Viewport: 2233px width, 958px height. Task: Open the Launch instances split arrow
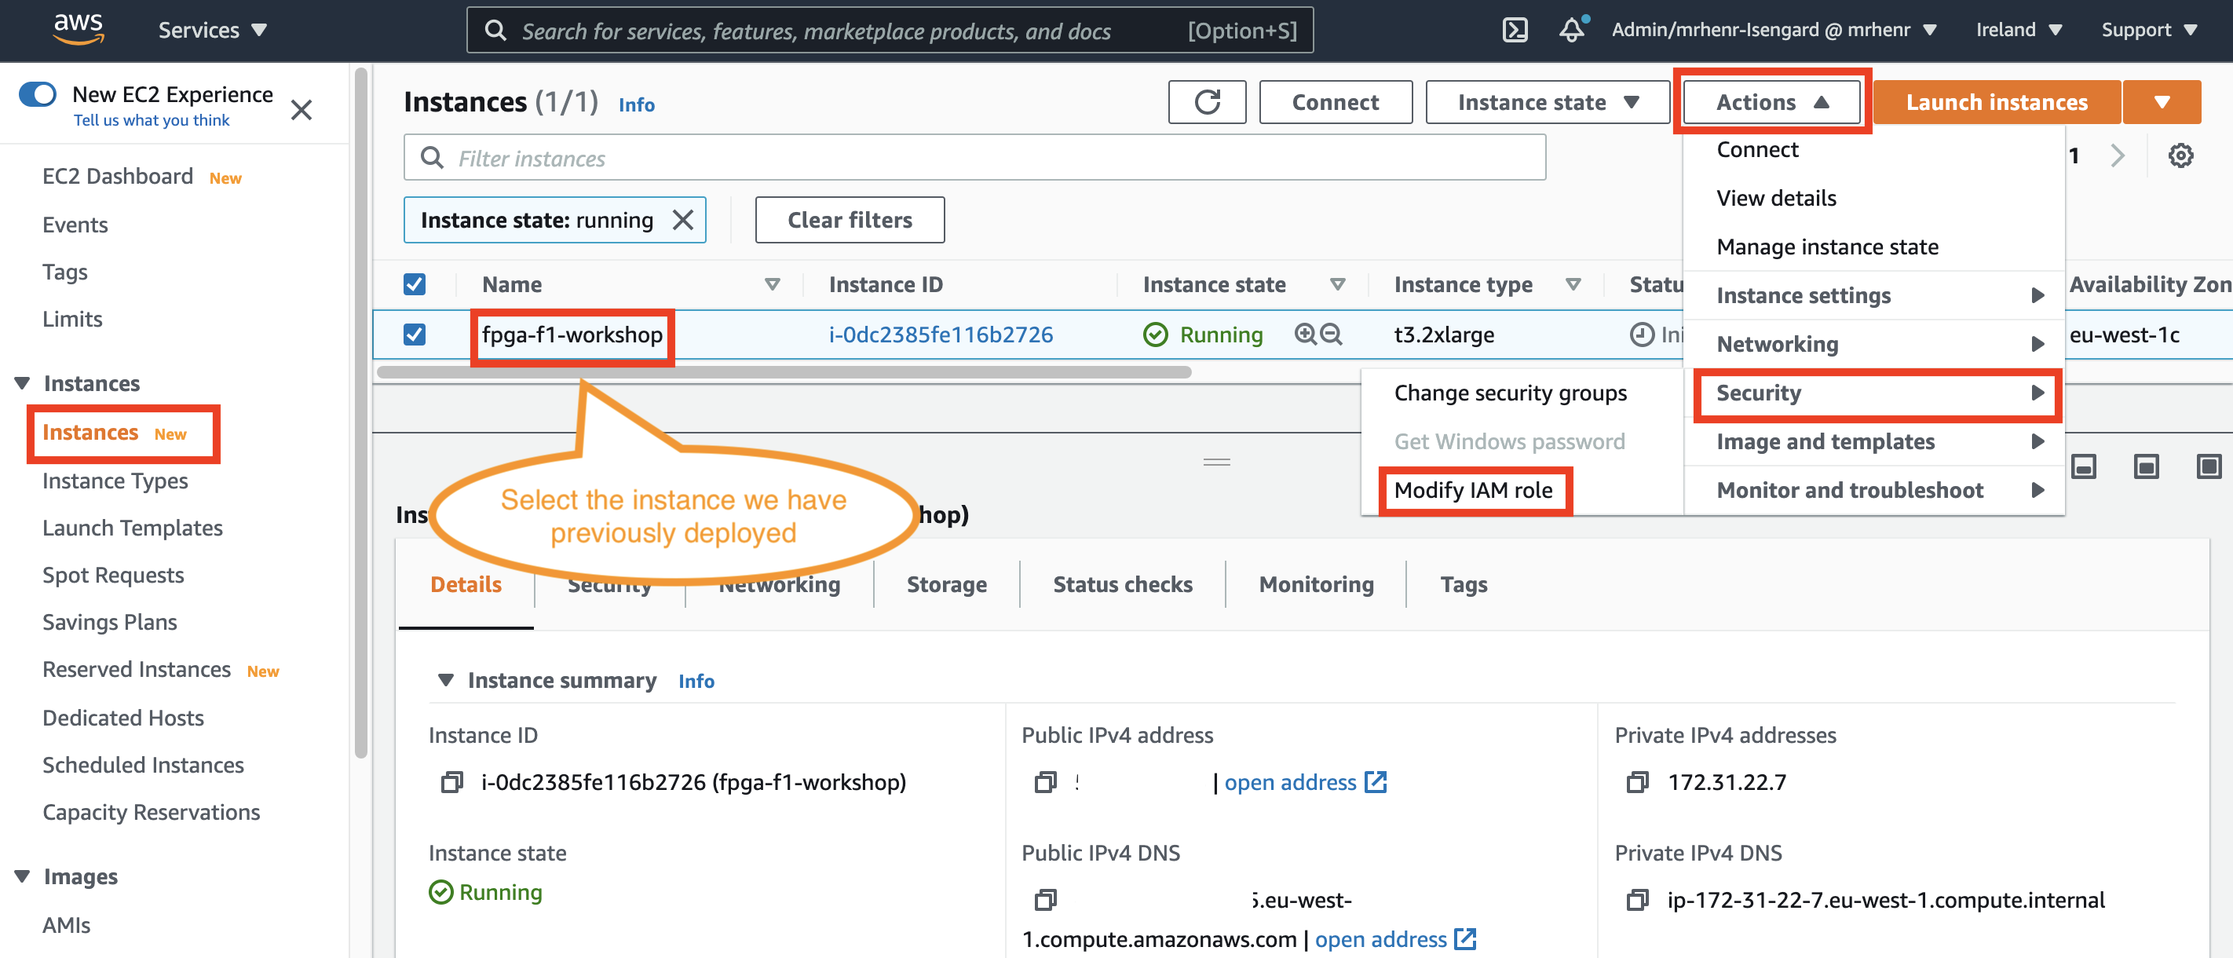[x=2162, y=102]
